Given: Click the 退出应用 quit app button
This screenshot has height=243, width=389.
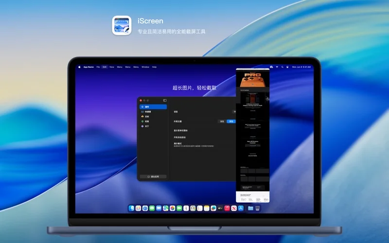Looking at the screenshot, I should tap(153, 176).
